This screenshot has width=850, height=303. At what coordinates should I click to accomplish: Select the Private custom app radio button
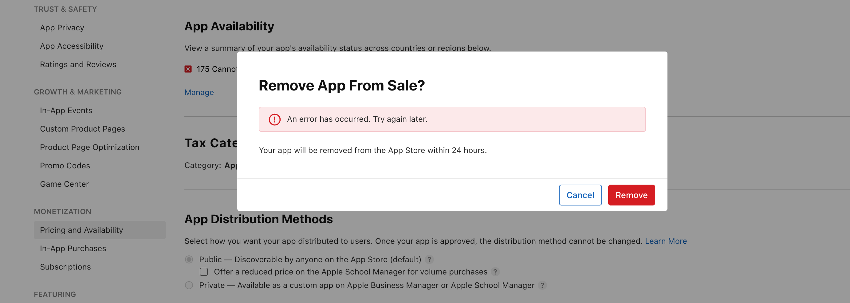189,285
